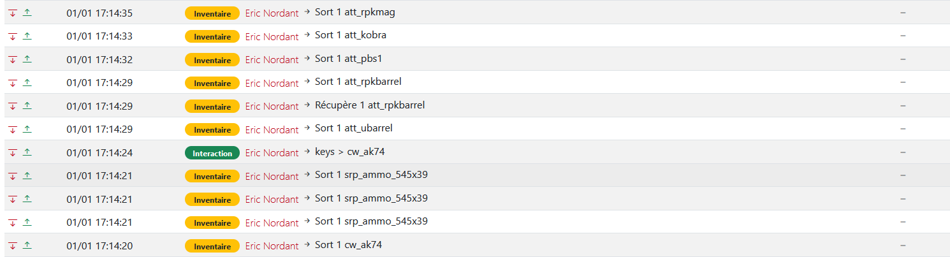Click the red down arrow on the keys > cw_ak74 row

tap(12, 152)
